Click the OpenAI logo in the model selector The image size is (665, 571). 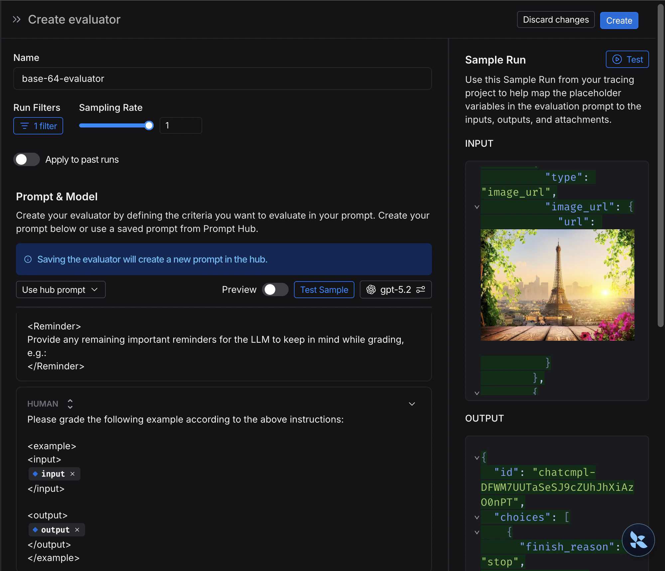(372, 289)
